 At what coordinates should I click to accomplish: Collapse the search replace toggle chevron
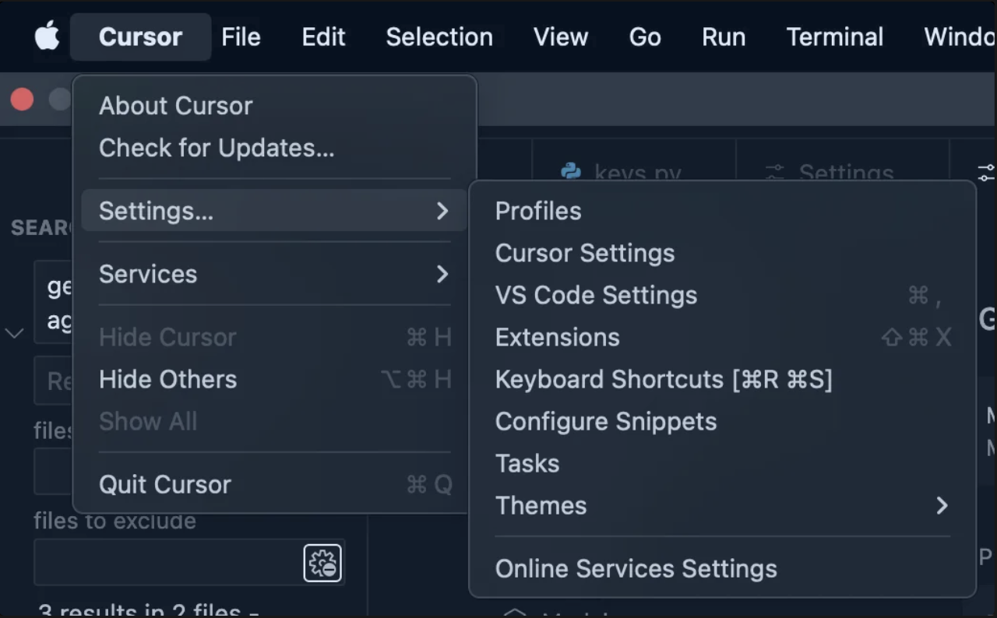[14, 333]
